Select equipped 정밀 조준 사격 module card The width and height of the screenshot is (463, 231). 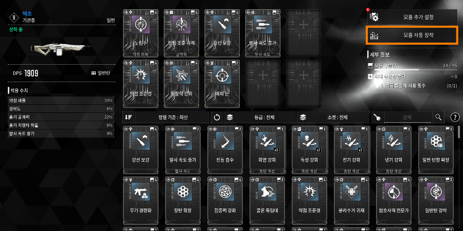tap(182, 33)
